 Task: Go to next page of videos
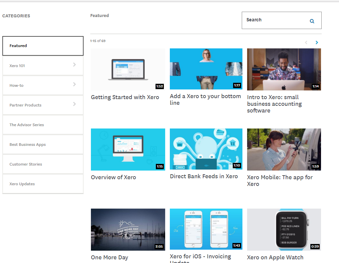(x=317, y=42)
